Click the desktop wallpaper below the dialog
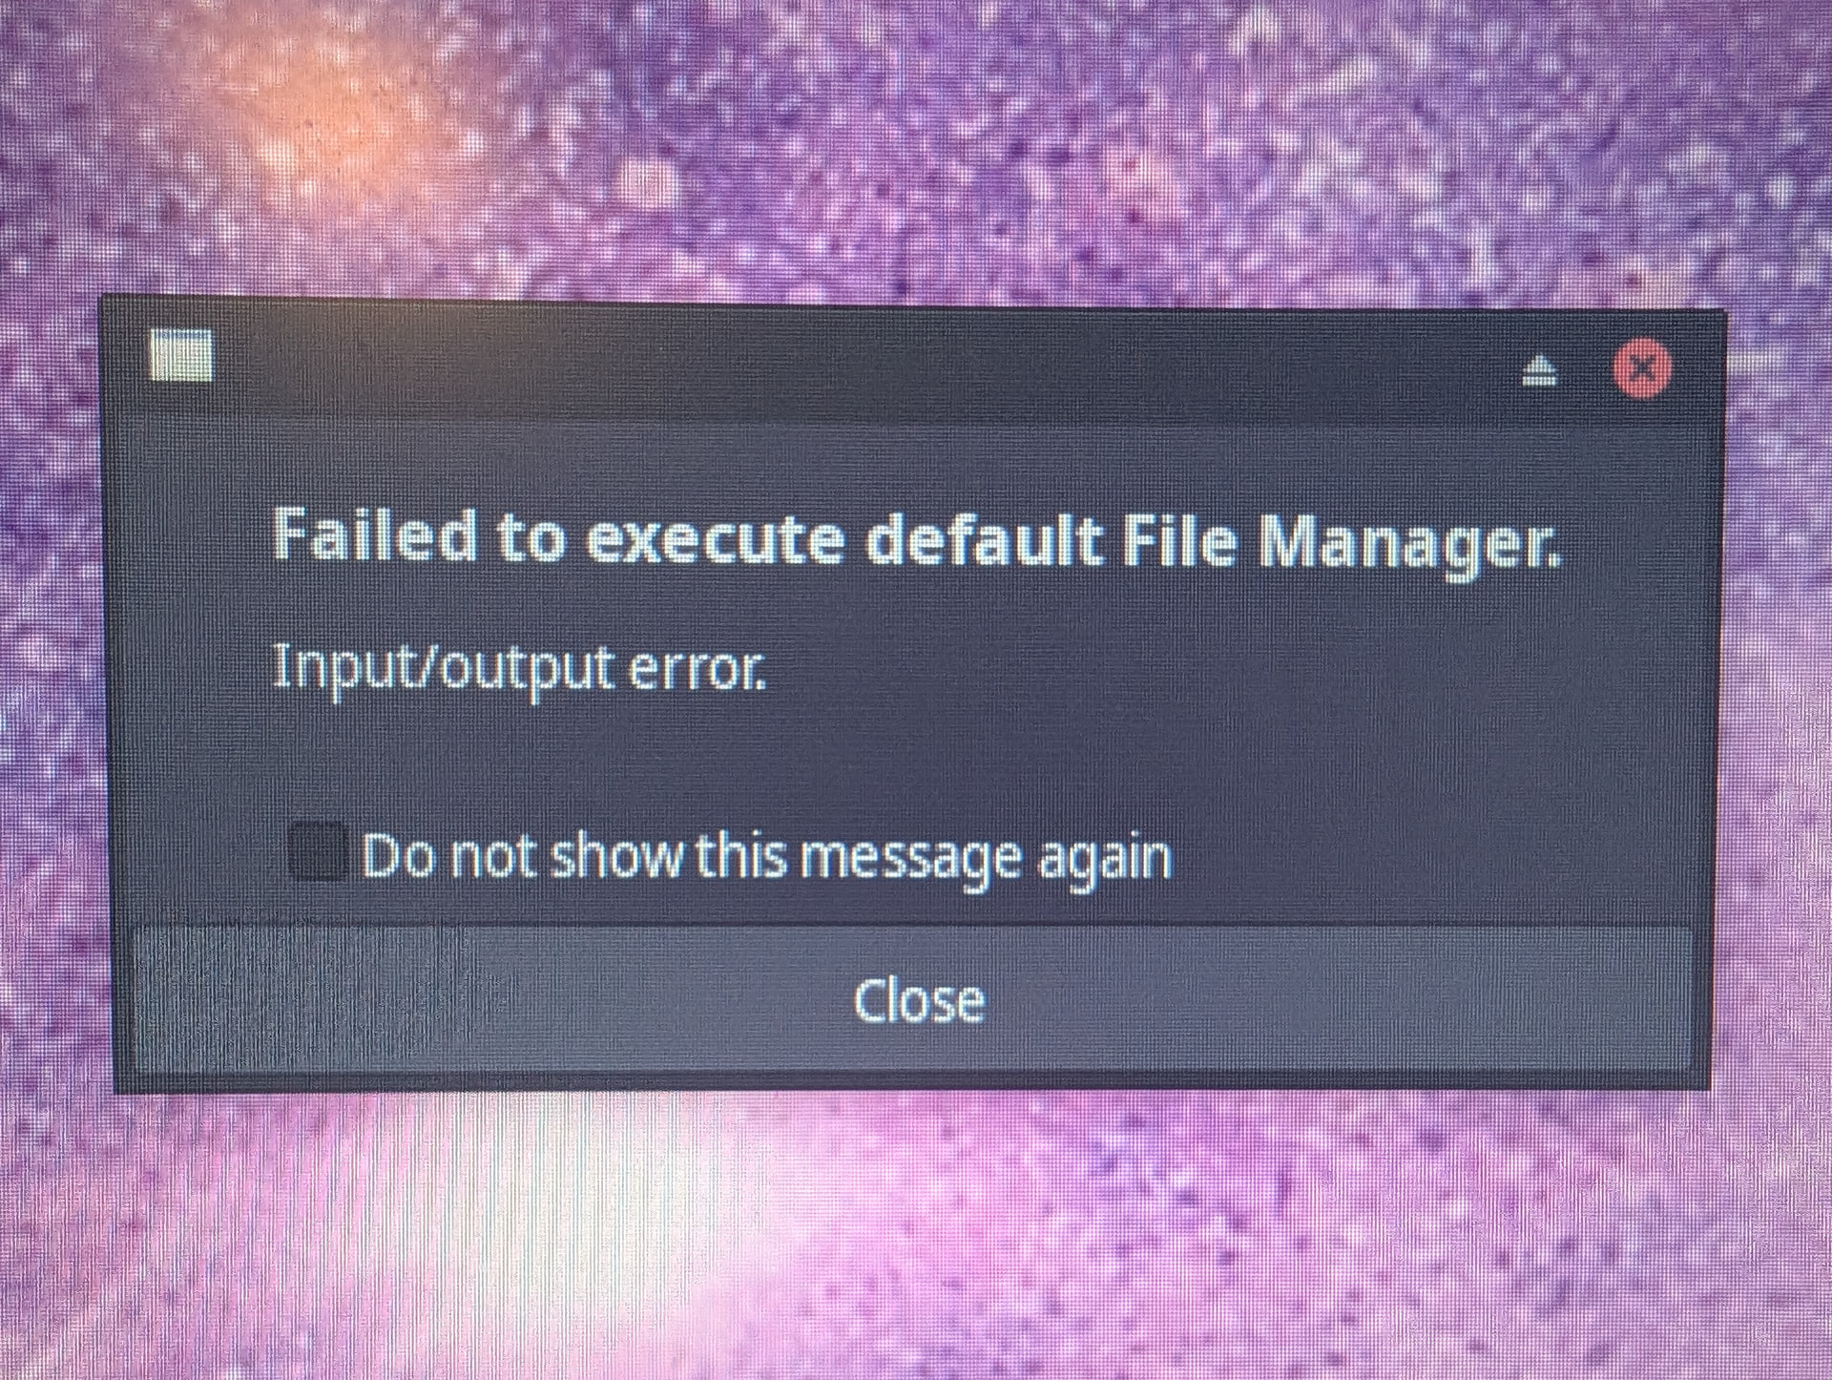Screen dimensions: 1832x1380 916,1241
